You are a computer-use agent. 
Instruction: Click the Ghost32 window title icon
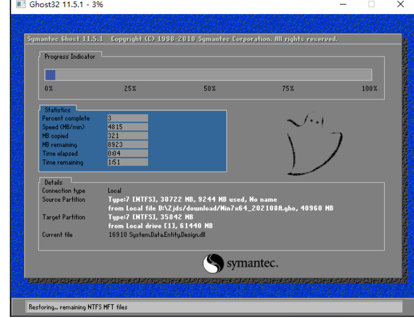pyautogui.click(x=21, y=4)
